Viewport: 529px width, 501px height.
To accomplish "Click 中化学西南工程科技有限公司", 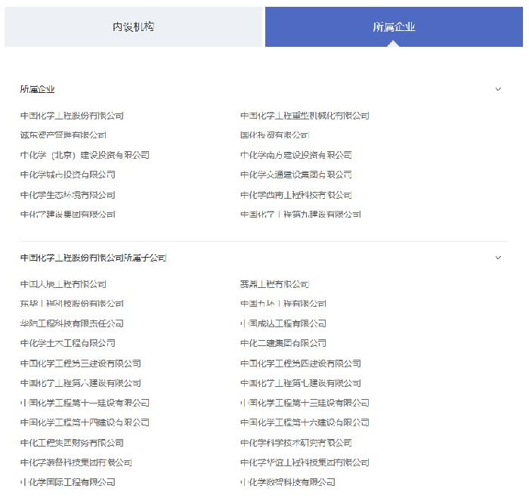I will pos(296,195).
